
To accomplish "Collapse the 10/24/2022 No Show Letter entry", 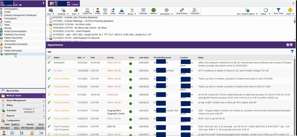I will click(48, 25).
